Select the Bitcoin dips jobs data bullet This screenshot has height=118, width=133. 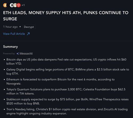[x=66, y=62]
